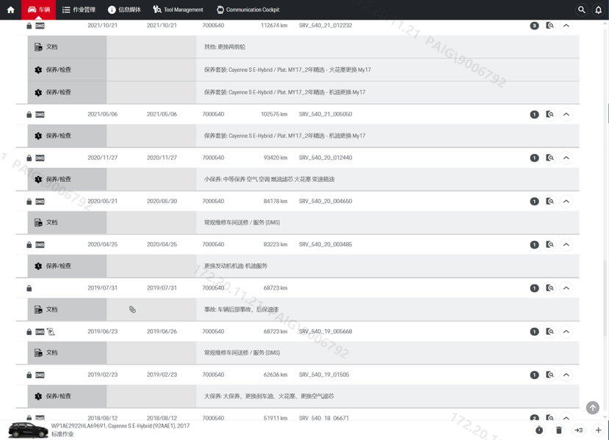Open notifications bell icon
This screenshot has width=609, height=440.
pyautogui.click(x=599, y=10)
